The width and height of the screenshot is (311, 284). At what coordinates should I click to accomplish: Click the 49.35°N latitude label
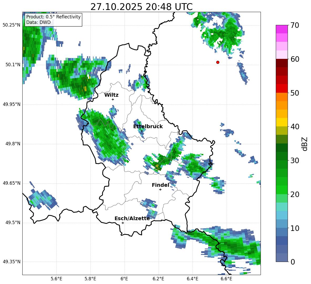pyautogui.click(x=12, y=262)
